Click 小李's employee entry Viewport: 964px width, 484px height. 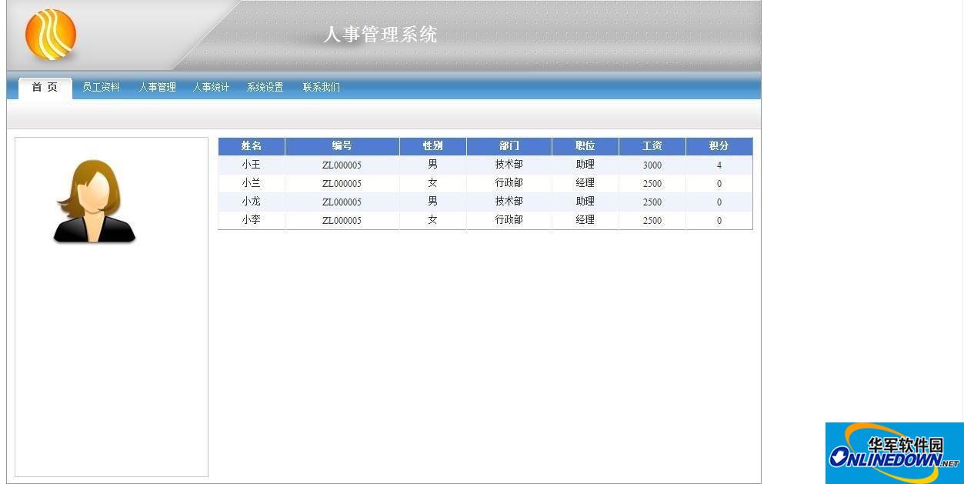251,220
